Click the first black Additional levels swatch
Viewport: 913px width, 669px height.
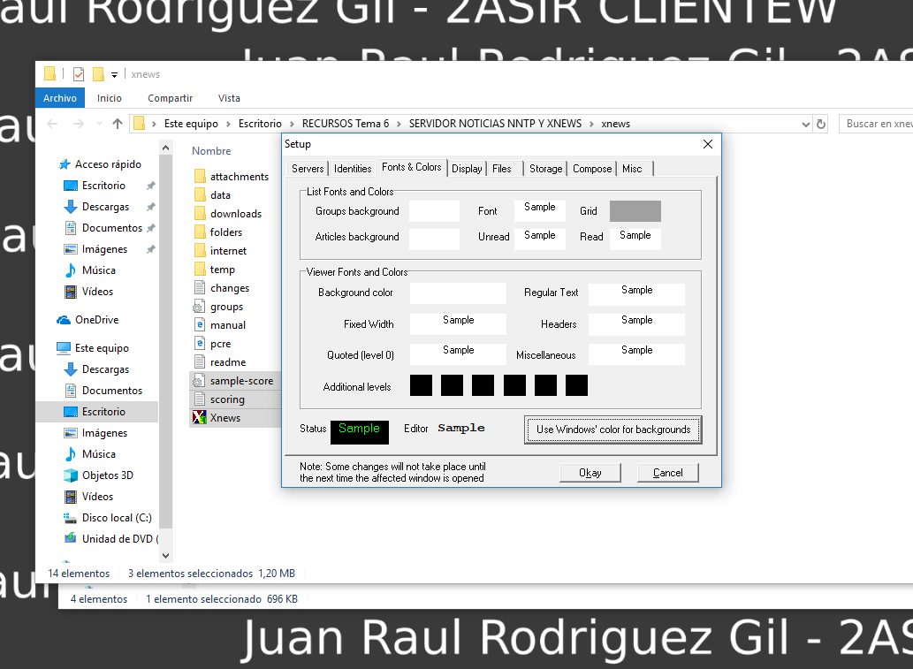(421, 385)
